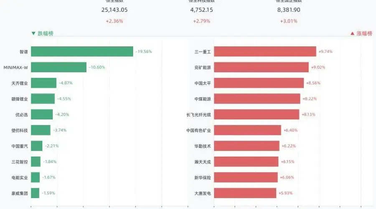Click the MINIMAX-W stock label
376x209 pixels.
click(x=15, y=67)
